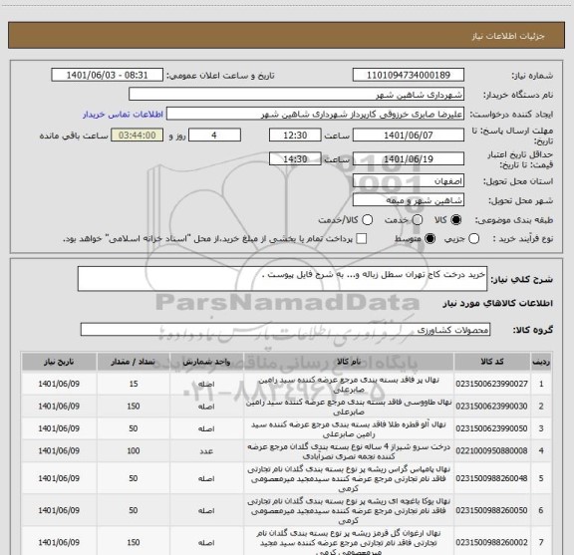Select the کالا radio button
Screen dimensions: 574x555
click(456, 220)
